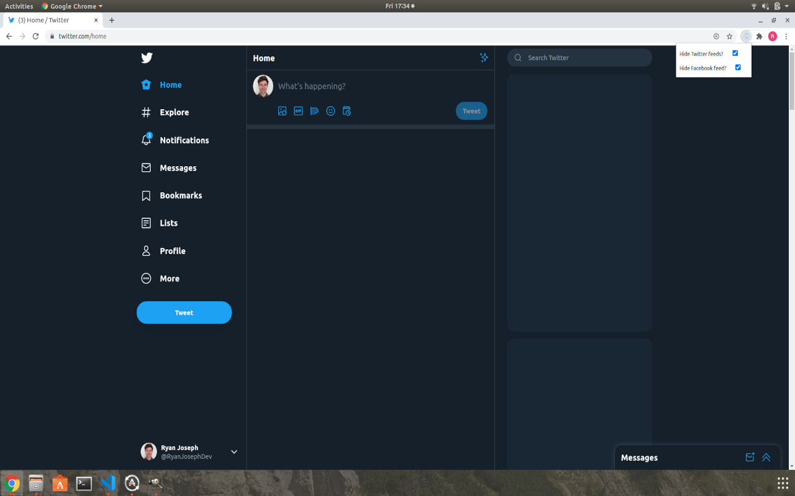Viewport: 795px width, 496px height.
Task: Select the Home / Twitter tab
Action: click(x=53, y=20)
